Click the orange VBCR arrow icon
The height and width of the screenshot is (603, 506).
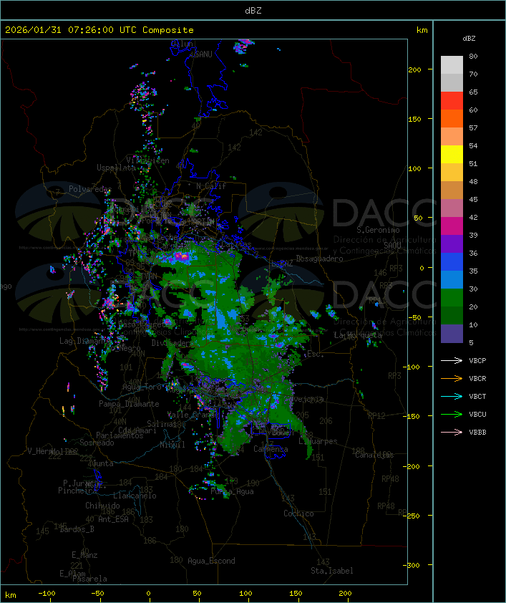(x=452, y=378)
